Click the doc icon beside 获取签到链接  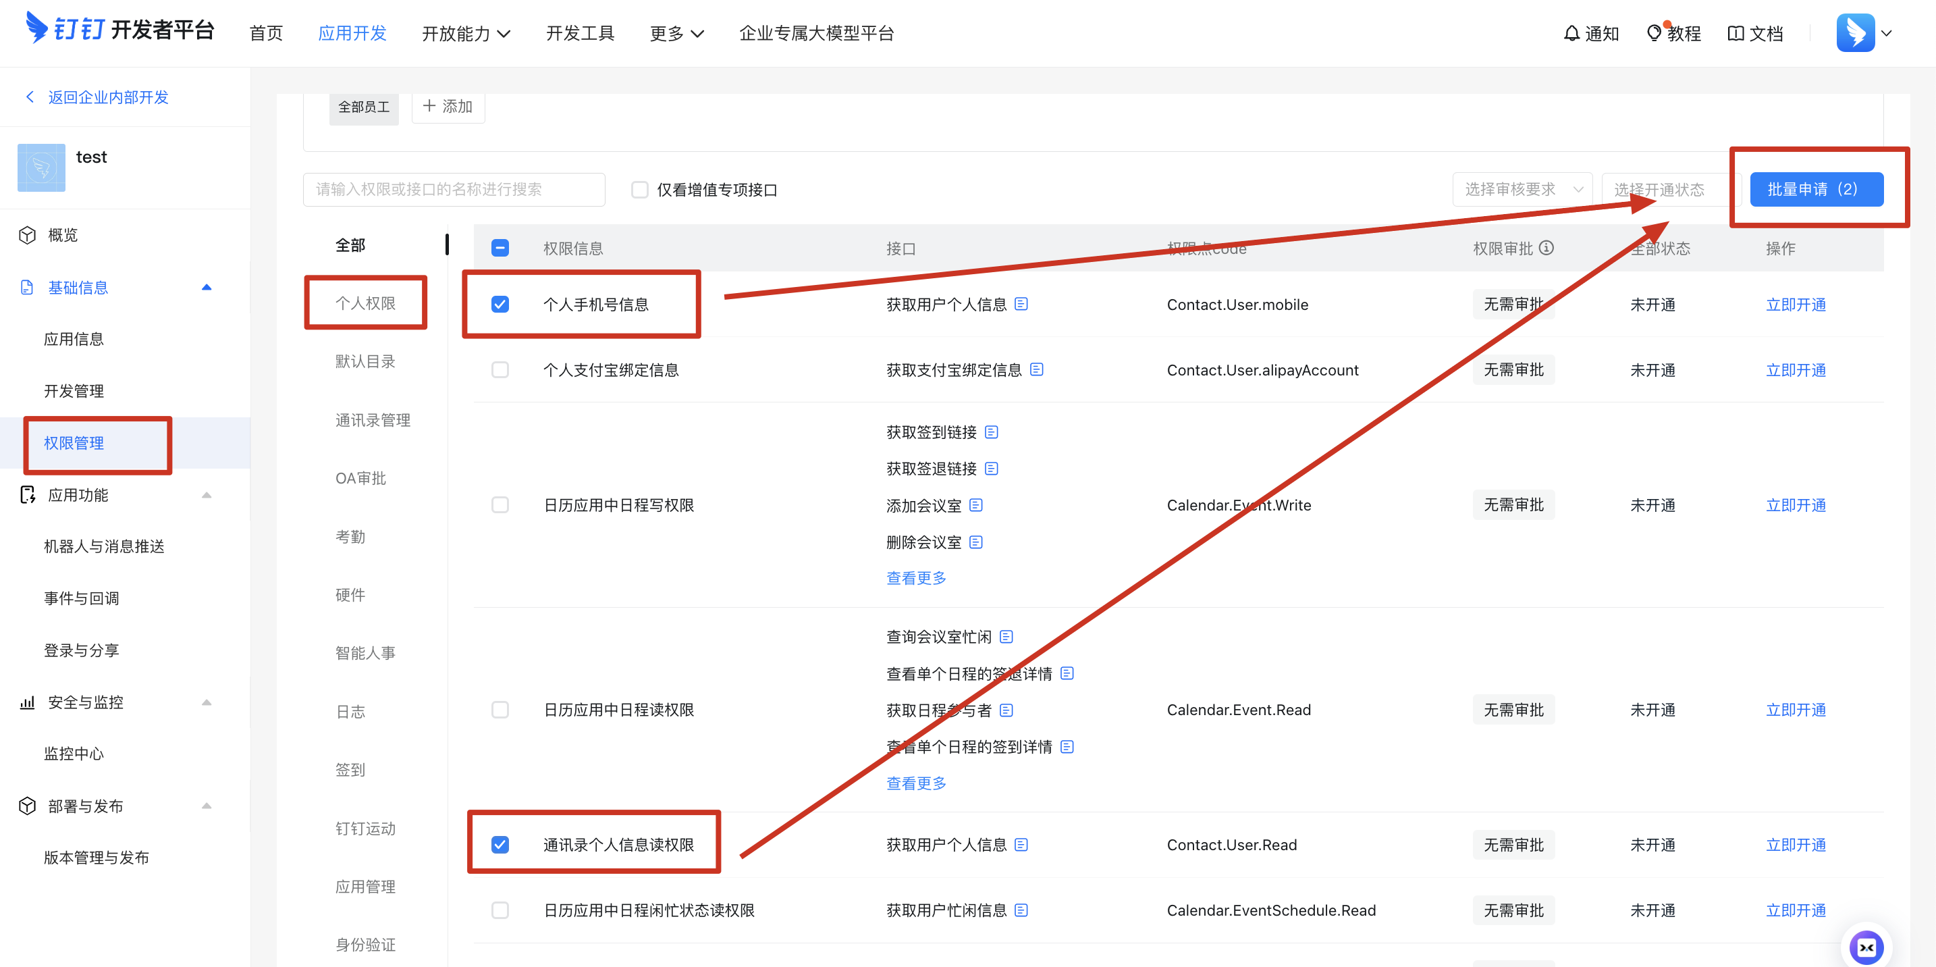coord(992,432)
